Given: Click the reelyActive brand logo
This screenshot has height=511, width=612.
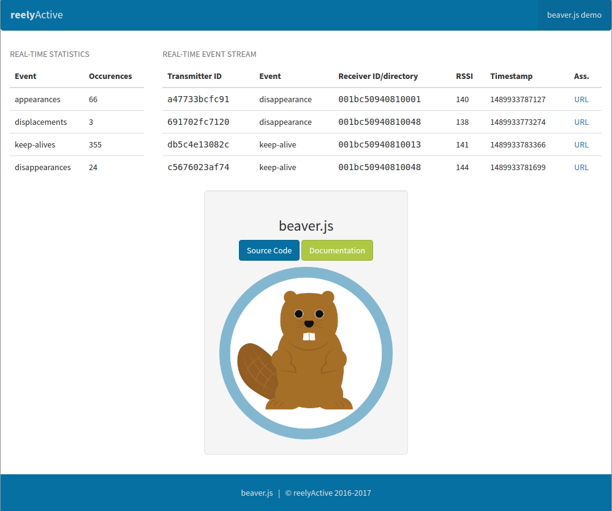Looking at the screenshot, I should [37, 15].
